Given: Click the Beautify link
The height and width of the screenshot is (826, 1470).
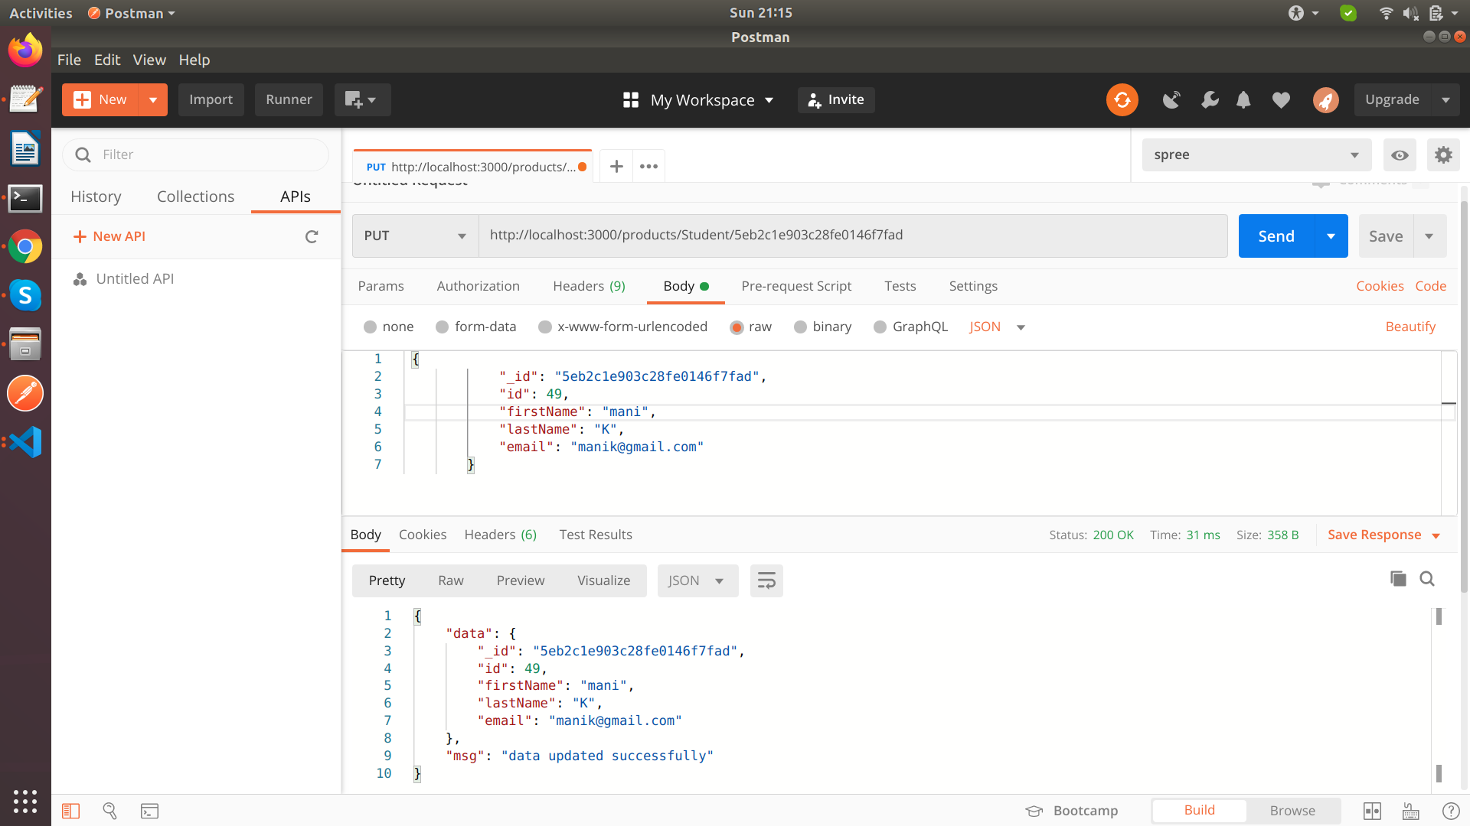Looking at the screenshot, I should coord(1410,327).
